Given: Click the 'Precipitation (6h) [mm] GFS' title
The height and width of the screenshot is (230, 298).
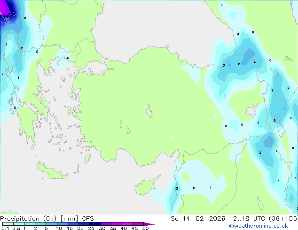Looking at the screenshot, I should click(x=47, y=219).
